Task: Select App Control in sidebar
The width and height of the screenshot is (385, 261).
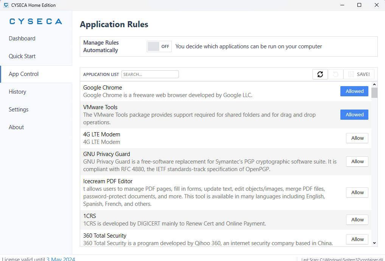Action: (36, 74)
